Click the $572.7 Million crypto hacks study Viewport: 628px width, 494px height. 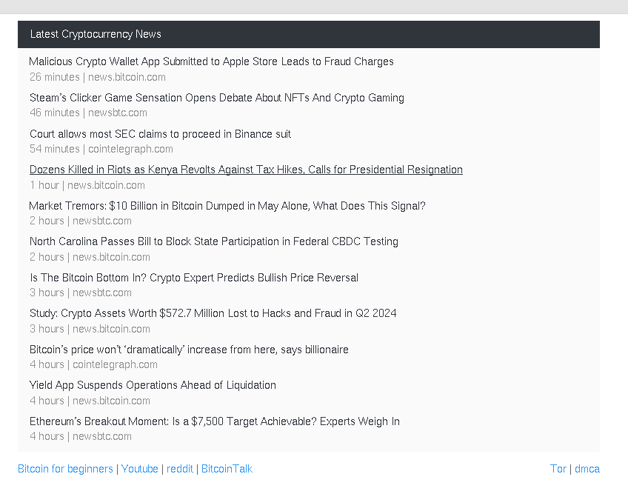tap(213, 313)
